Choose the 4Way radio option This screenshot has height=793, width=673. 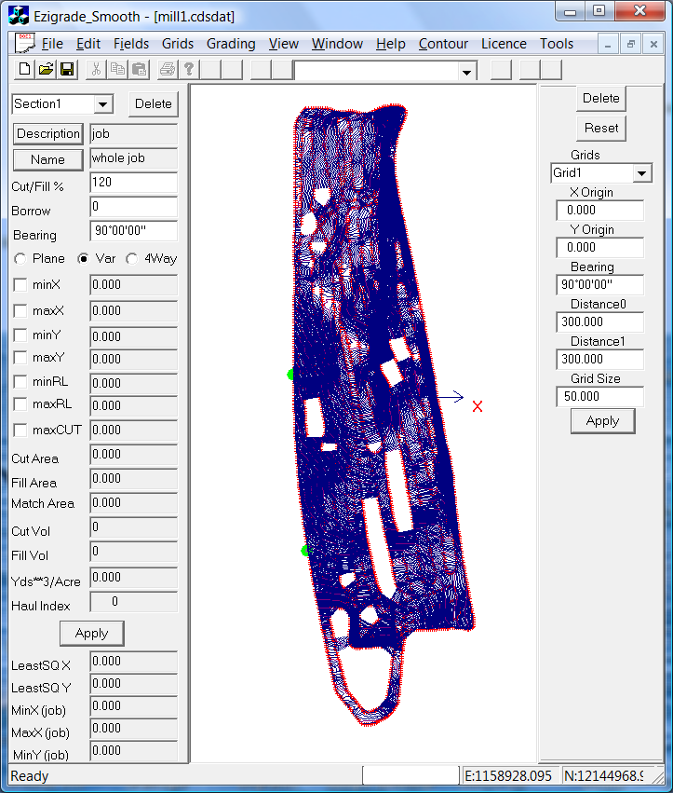[x=131, y=259]
